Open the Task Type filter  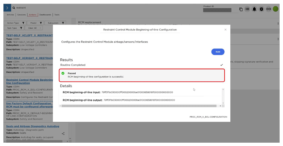point(14,28)
